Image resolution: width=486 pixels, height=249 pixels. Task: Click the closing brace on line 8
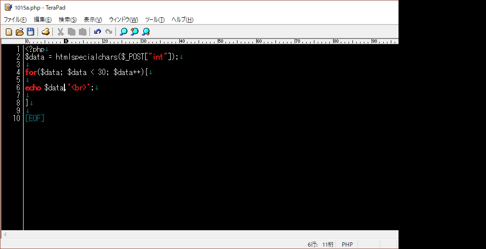click(x=27, y=103)
